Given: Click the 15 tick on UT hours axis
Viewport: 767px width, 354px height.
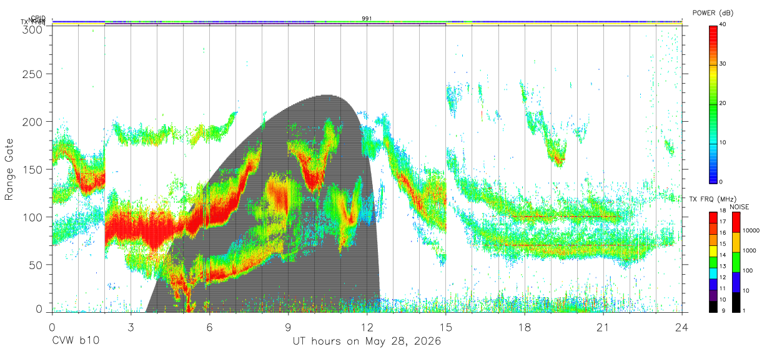Looking at the screenshot, I should coord(445,327).
